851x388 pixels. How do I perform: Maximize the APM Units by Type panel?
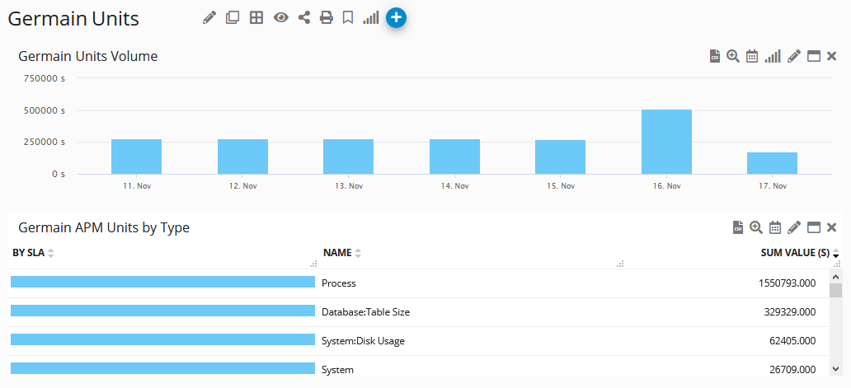coord(814,227)
